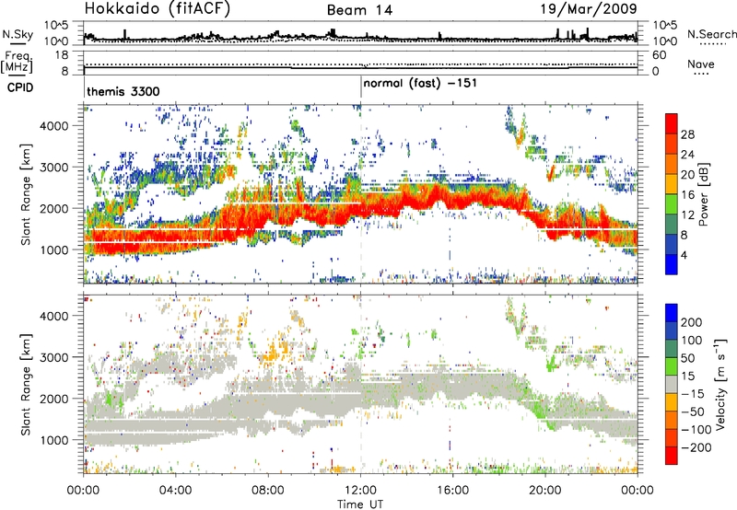Pick the green Velocity segment between 15 and 50
Image resolution: width=737 pixels, height=510 pixels.
click(x=672, y=366)
